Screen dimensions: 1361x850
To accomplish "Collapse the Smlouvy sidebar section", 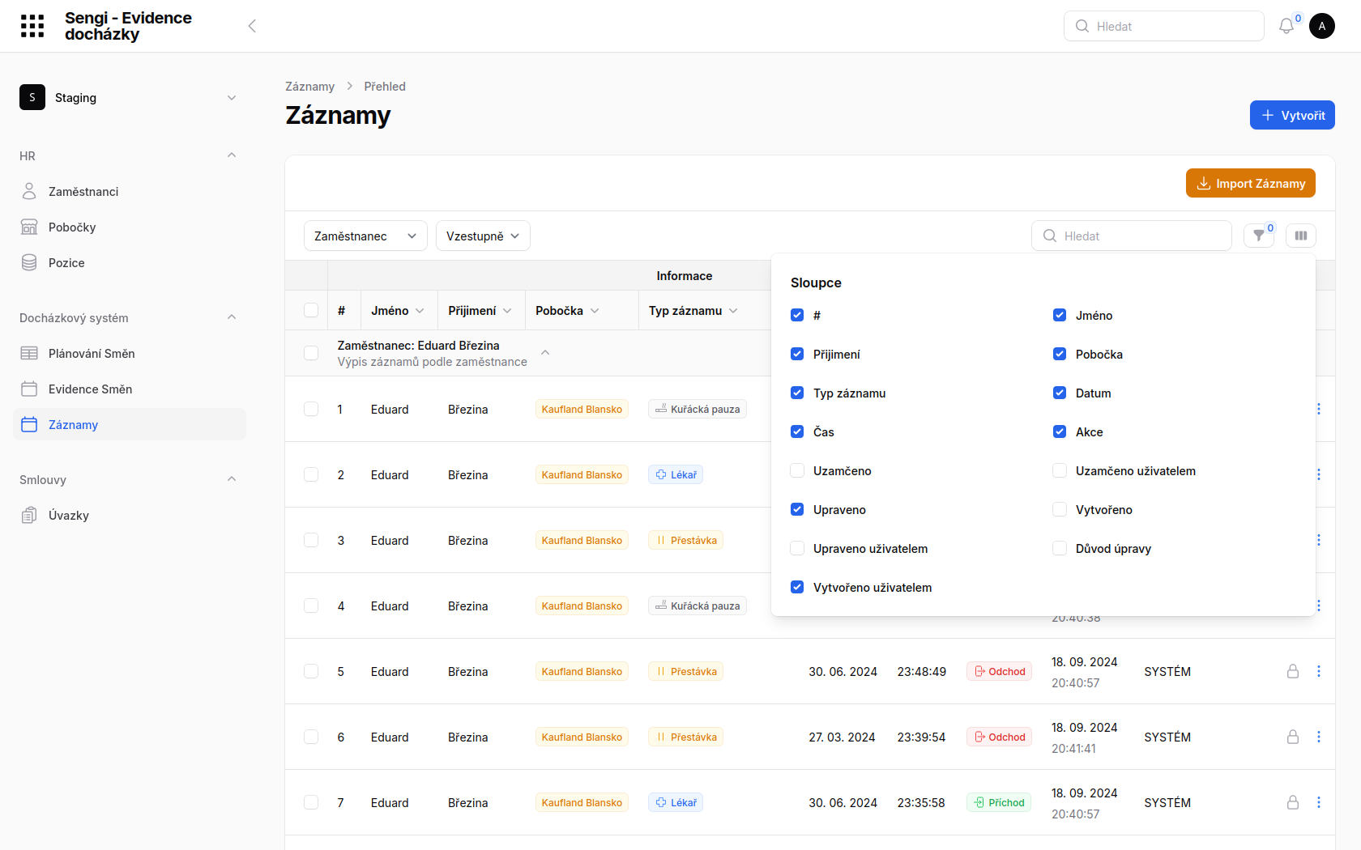I will point(232,479).
